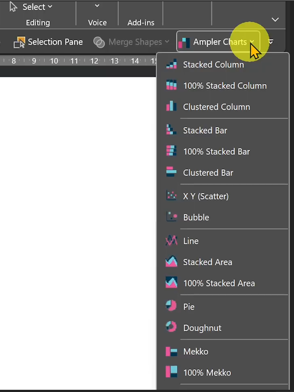Click the Stacked Bar chart icon
Screen dimensions: 294x392
click(171, 130)
